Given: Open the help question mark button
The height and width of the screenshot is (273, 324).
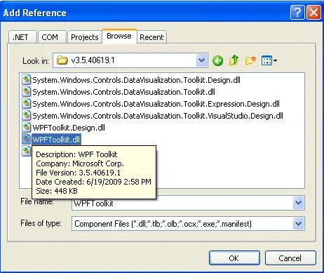Looking at the screenshot, I should tap(297, 13).
